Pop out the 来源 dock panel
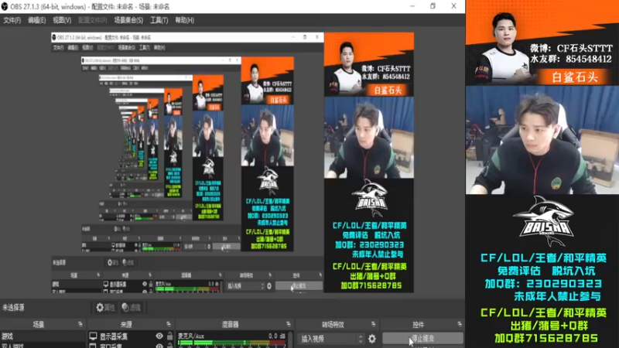The image size is (619, 348). [x=169, y=324]
